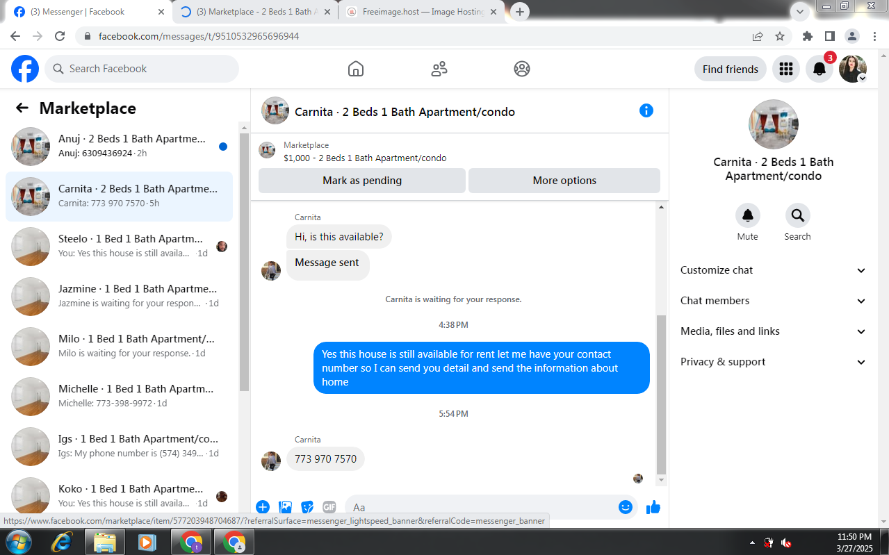Expand Privacy & support section
This screenshot has width=889, height=555.
(773, 362)
